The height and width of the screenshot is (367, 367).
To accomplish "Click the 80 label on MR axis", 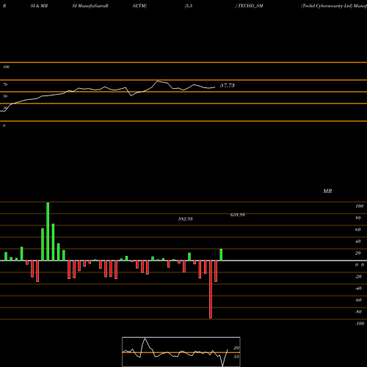I will [x=358, y=218].
